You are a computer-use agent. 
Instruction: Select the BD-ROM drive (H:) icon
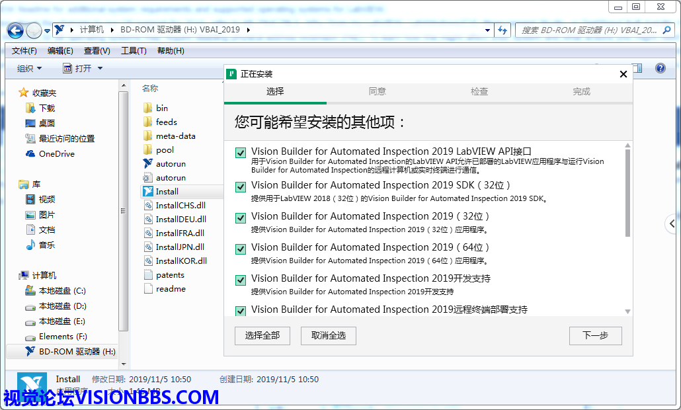click(30, 352)
